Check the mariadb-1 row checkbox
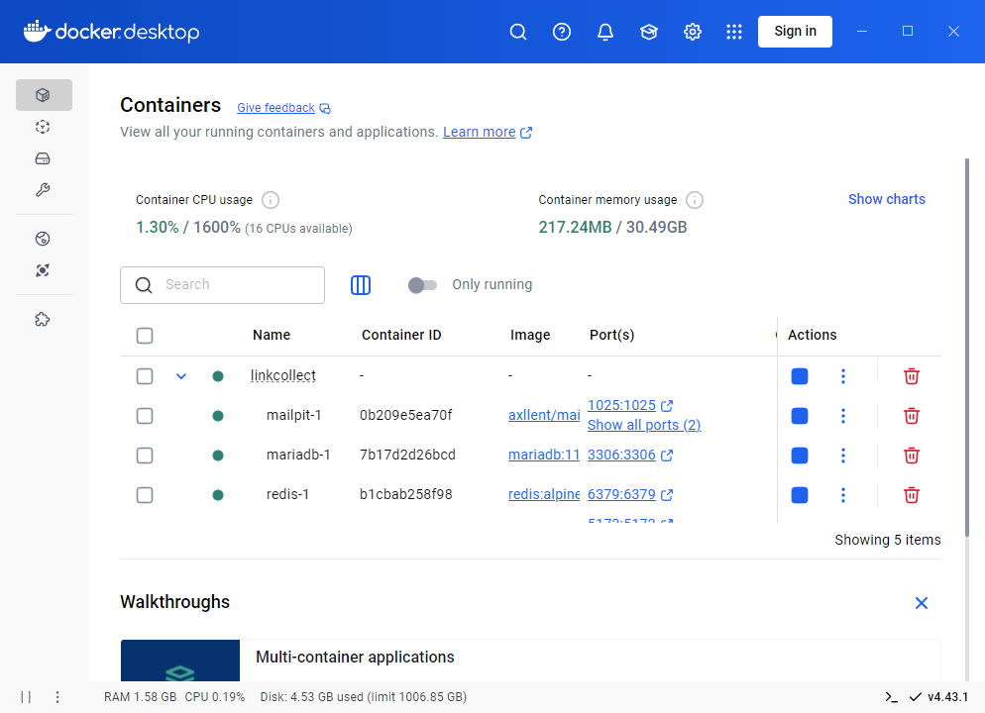The image size is (985, 713). coord(145,456)
